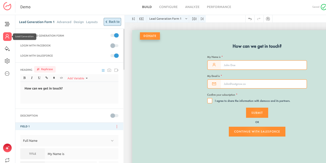Check the agree to share information checkbox
The height and width of the screenshot is (163, 326).
pyautogui.click(x=210, y=101)
